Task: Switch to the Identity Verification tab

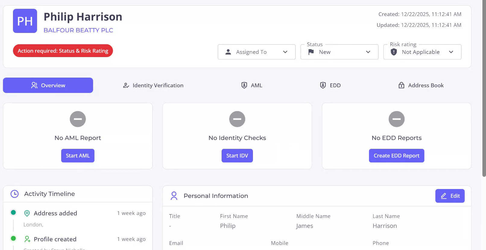Action: pyautogui.click(x=153, y=85)
